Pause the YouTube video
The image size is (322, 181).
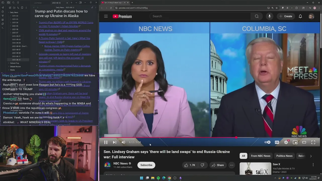[106, 142]
